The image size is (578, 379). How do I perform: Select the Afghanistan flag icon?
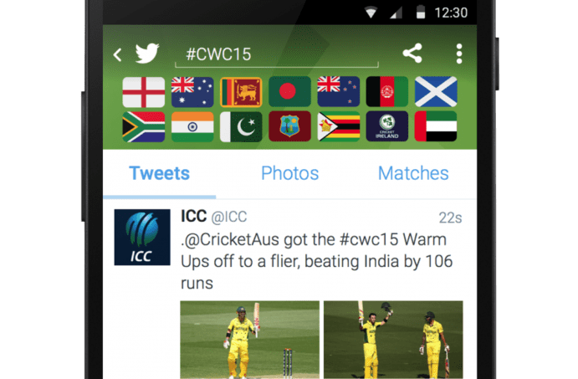tap(387, 92)
